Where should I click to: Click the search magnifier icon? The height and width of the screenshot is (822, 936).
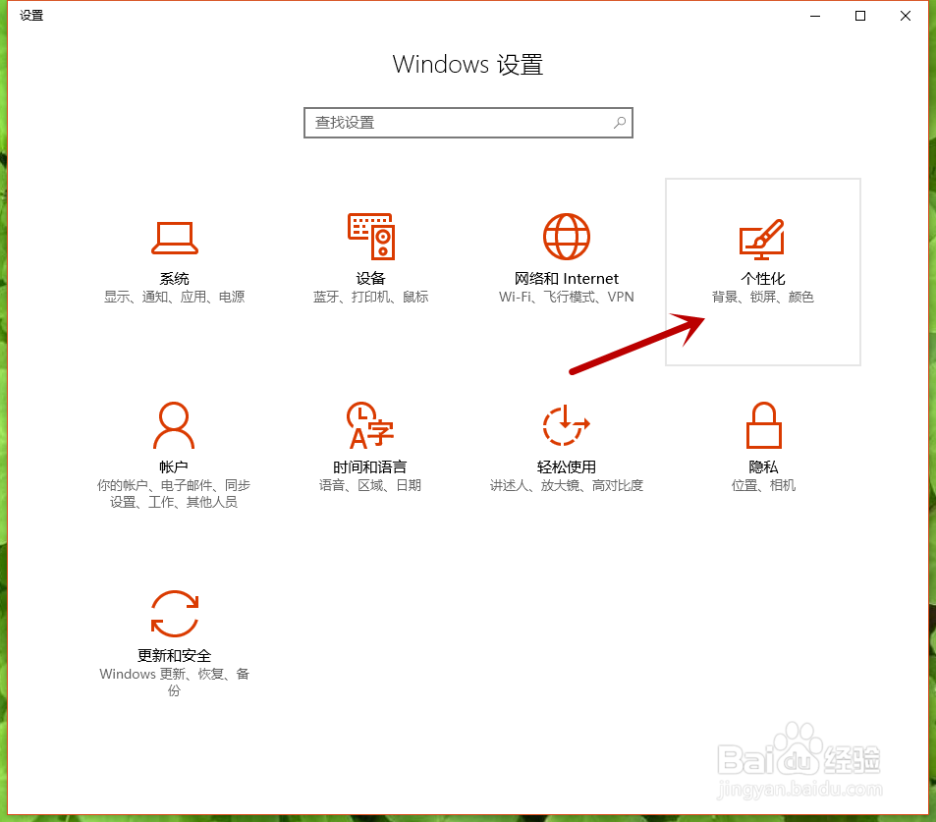point(619,122)
